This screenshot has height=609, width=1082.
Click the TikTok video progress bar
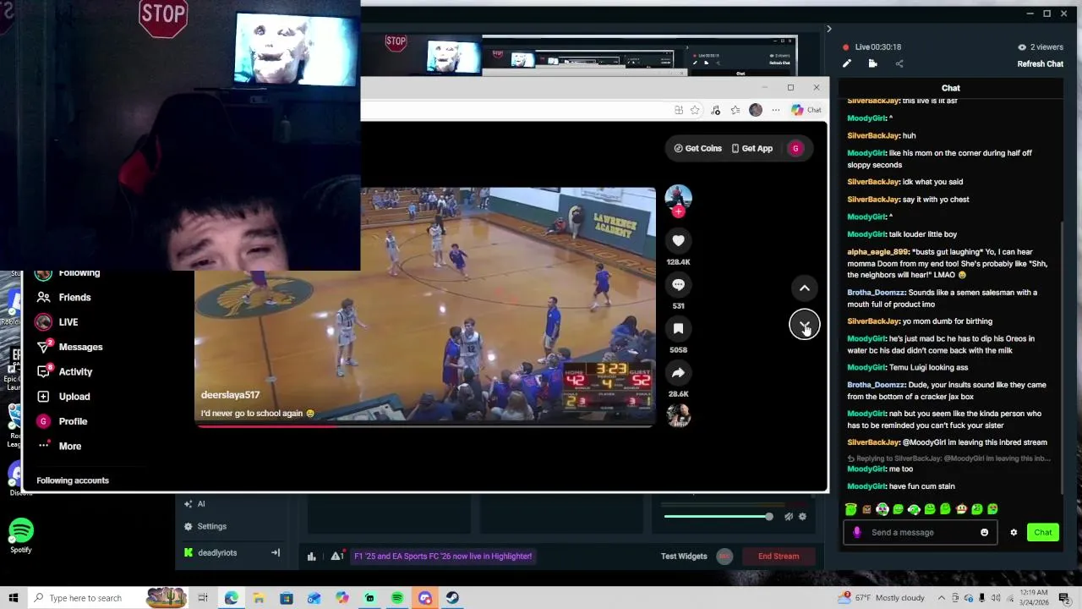(425, 425)
